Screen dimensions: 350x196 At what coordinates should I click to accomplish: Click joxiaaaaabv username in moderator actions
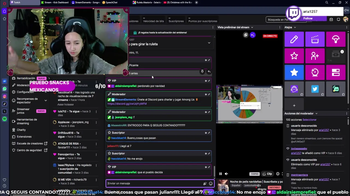(x=299, y=149)
